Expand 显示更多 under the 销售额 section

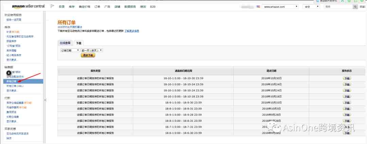[x=12, y=91]
